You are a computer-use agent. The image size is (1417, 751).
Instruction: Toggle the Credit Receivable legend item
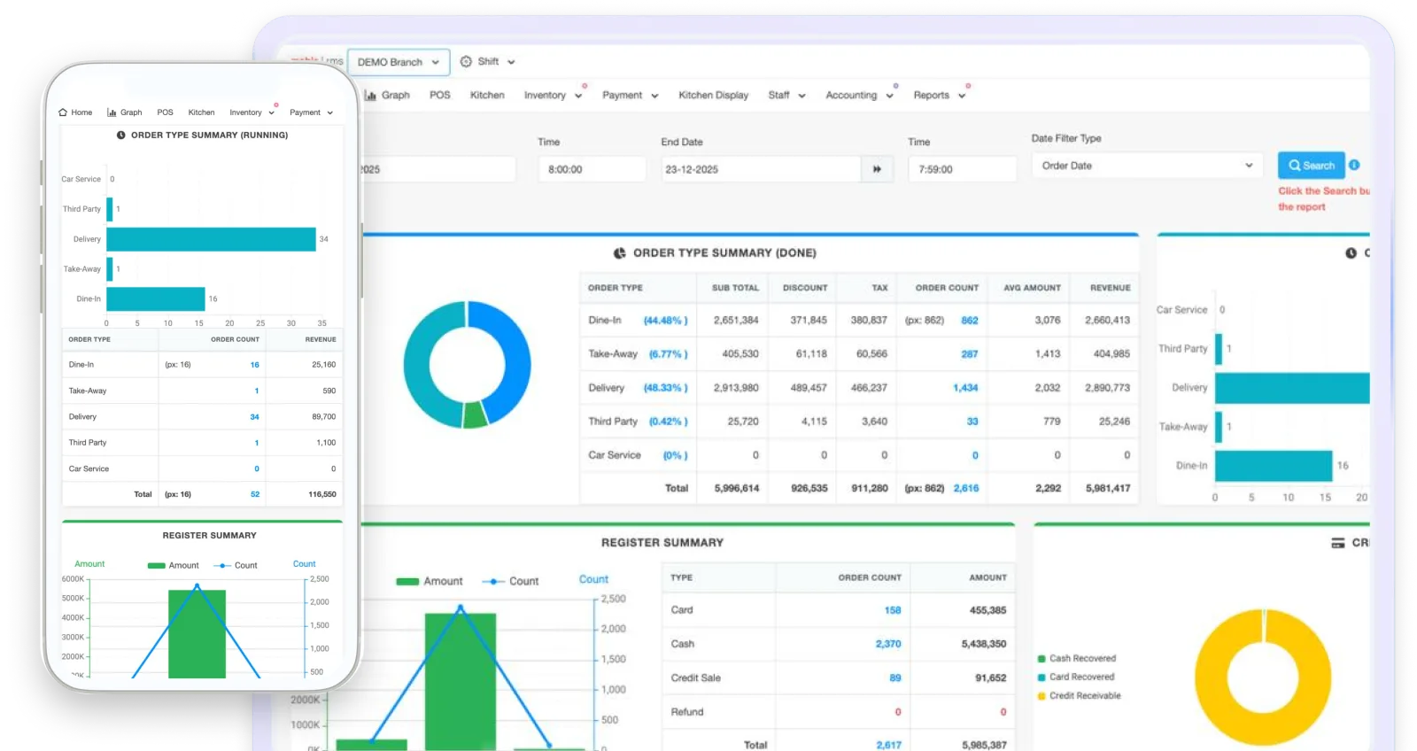pyautogui.click(x=1079, y=696)
